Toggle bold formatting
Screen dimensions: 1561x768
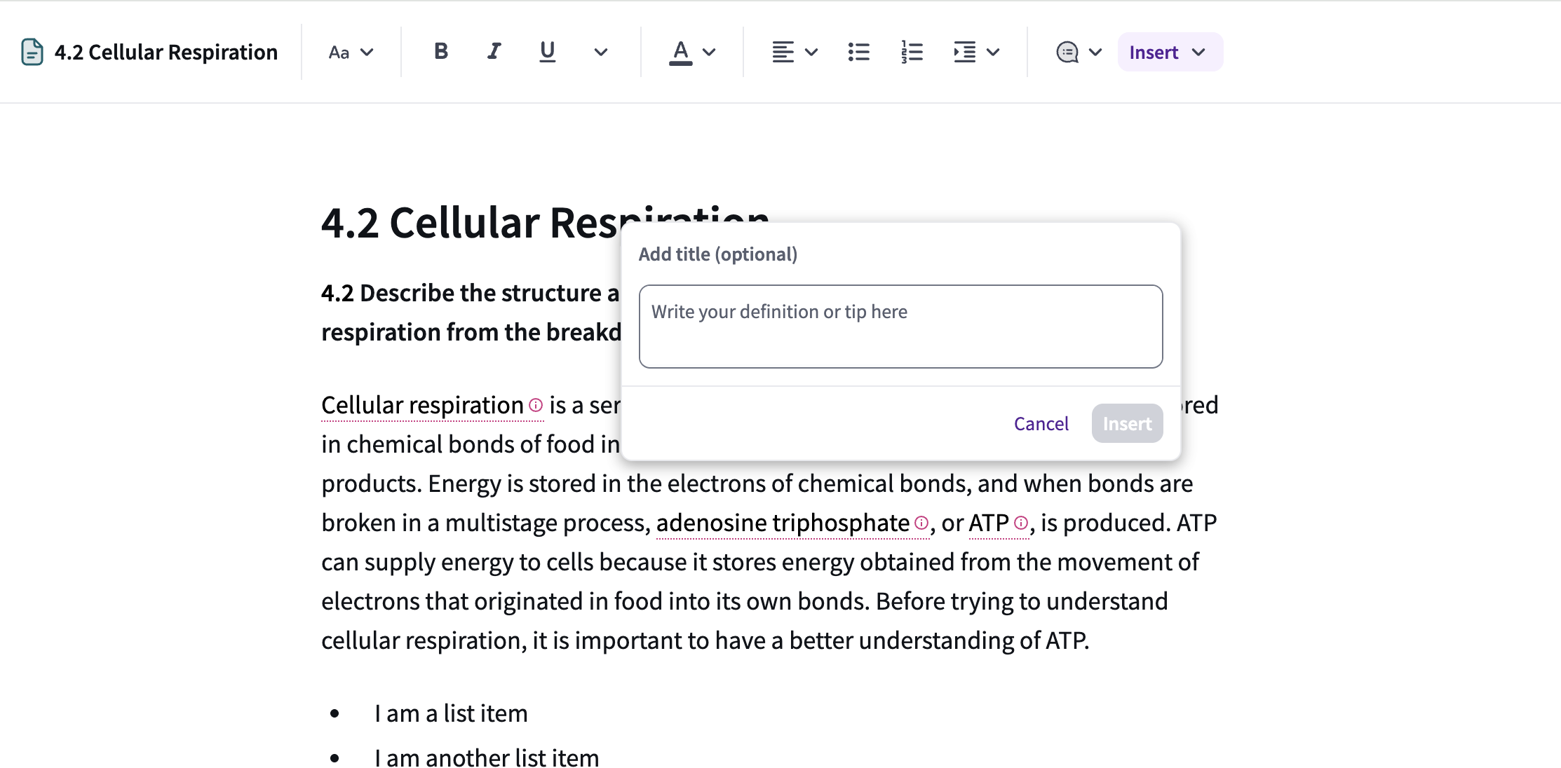[440, 51]
